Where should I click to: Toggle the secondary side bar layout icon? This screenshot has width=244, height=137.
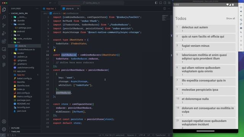[165, 3]
